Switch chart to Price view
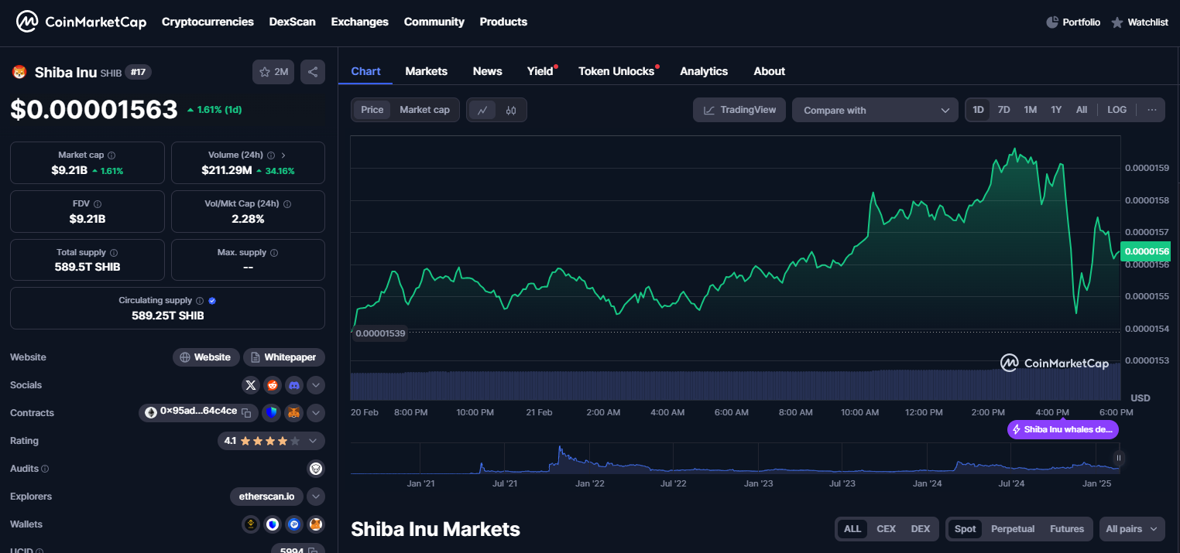This screenshot has height=553, width=1180. [x=372, y=110]
